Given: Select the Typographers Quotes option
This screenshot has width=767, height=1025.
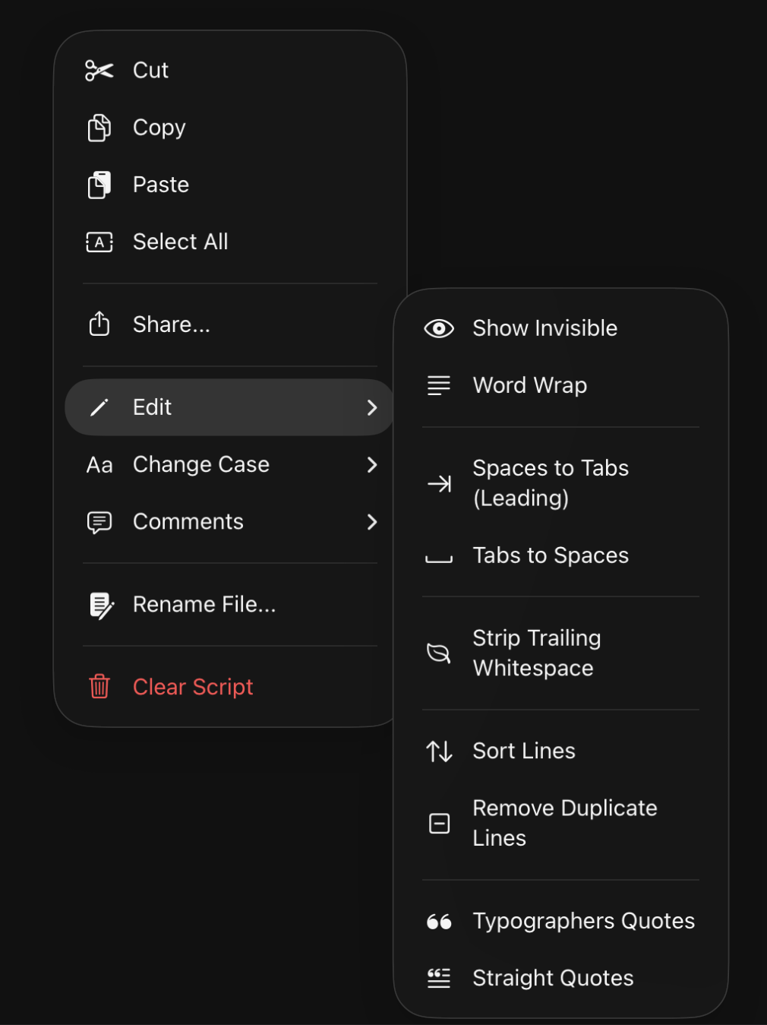Looking at the screenshot, I should pyautogui.click(x=561, y=921).
